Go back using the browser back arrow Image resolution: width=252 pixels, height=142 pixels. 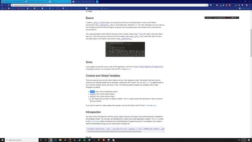(2, 5)
